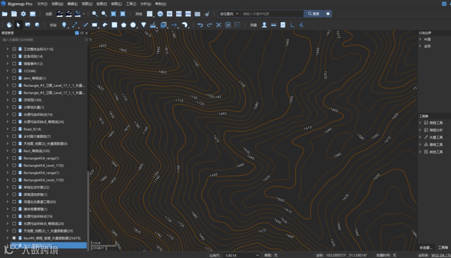
Task: Click the broom clear icon in the toolbar
Action: 207,14
